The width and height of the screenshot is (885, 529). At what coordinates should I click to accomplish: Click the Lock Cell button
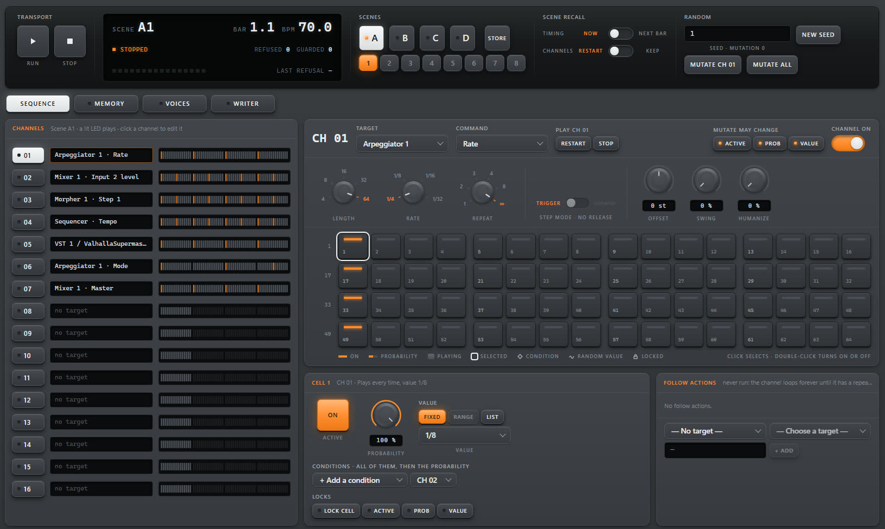(x=336, y=511)
